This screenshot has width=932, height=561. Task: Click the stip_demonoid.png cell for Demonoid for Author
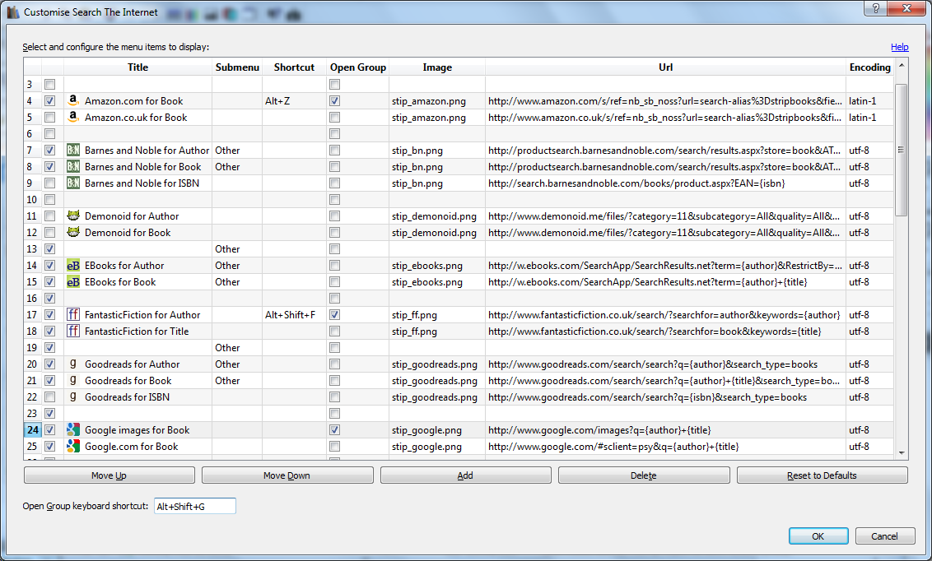437,216
